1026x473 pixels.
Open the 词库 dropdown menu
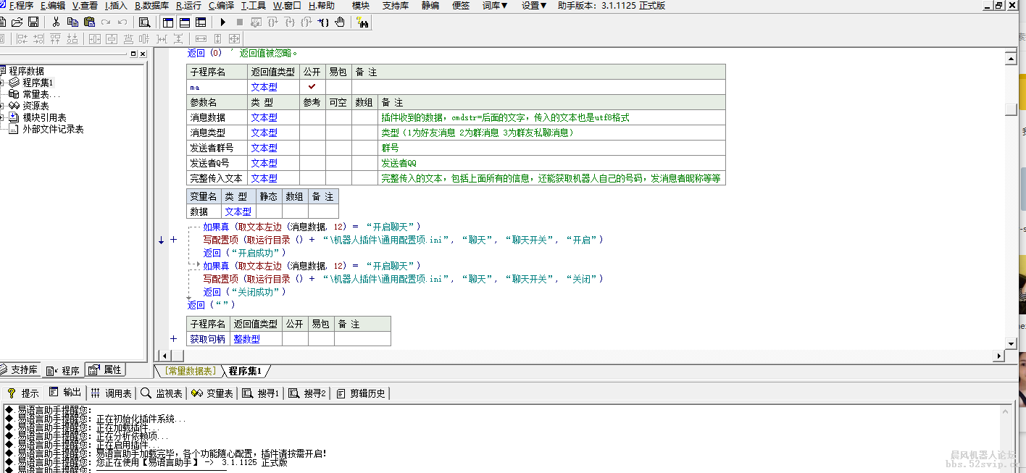(x=495, y=6)
